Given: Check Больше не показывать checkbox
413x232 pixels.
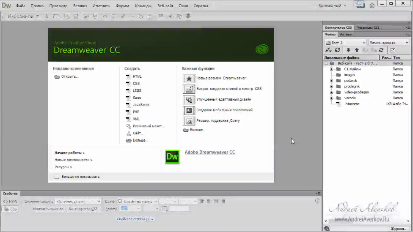Looking at the screenshot, I should 57,177.
